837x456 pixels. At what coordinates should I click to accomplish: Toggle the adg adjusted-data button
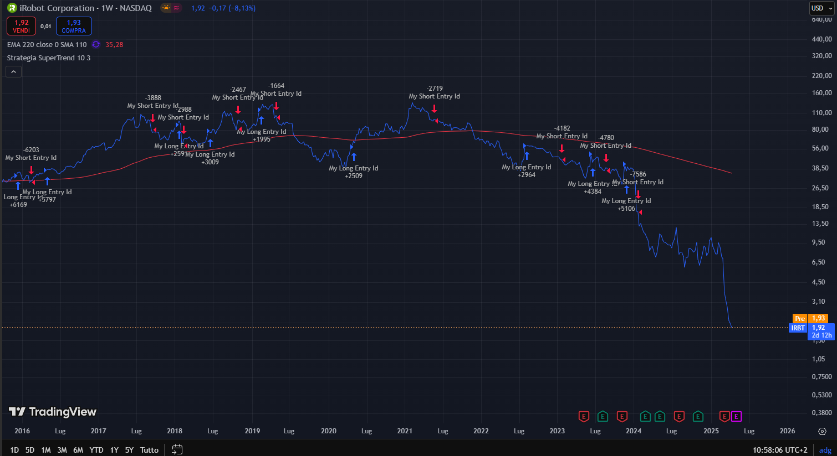tap(825, 450)
